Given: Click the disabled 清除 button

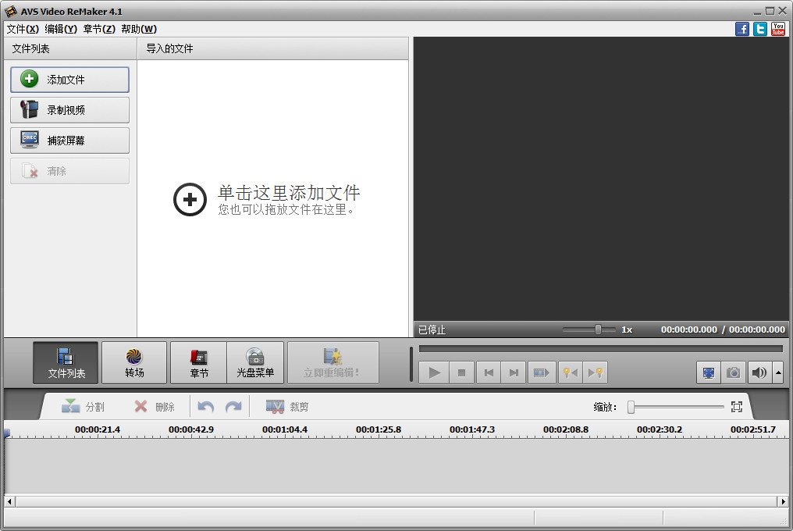Looking at the screenshot, I should tap(69, 170).
